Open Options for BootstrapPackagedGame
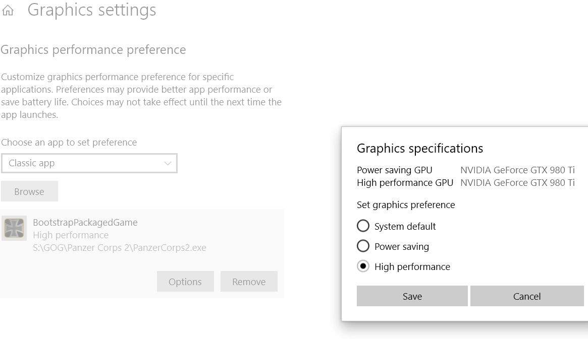588x339 pixels. (x=185, y=282)
